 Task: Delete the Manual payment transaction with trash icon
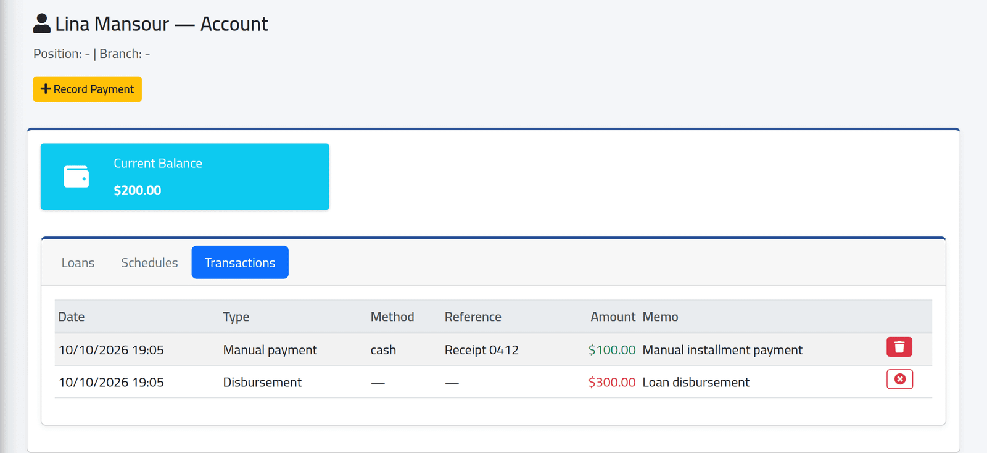coord(899,347)
